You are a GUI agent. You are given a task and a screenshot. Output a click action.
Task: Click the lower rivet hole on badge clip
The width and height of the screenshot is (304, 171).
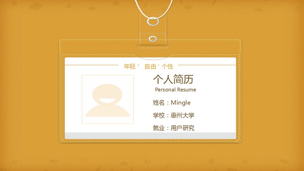pos(152,39)
